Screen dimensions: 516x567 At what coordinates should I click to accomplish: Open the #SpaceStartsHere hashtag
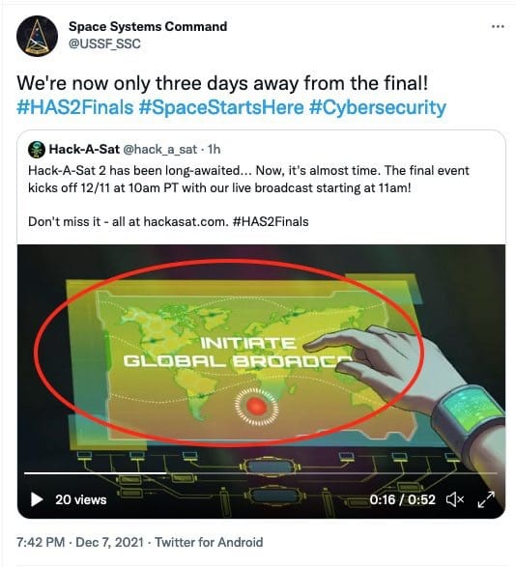coord(221,107)
